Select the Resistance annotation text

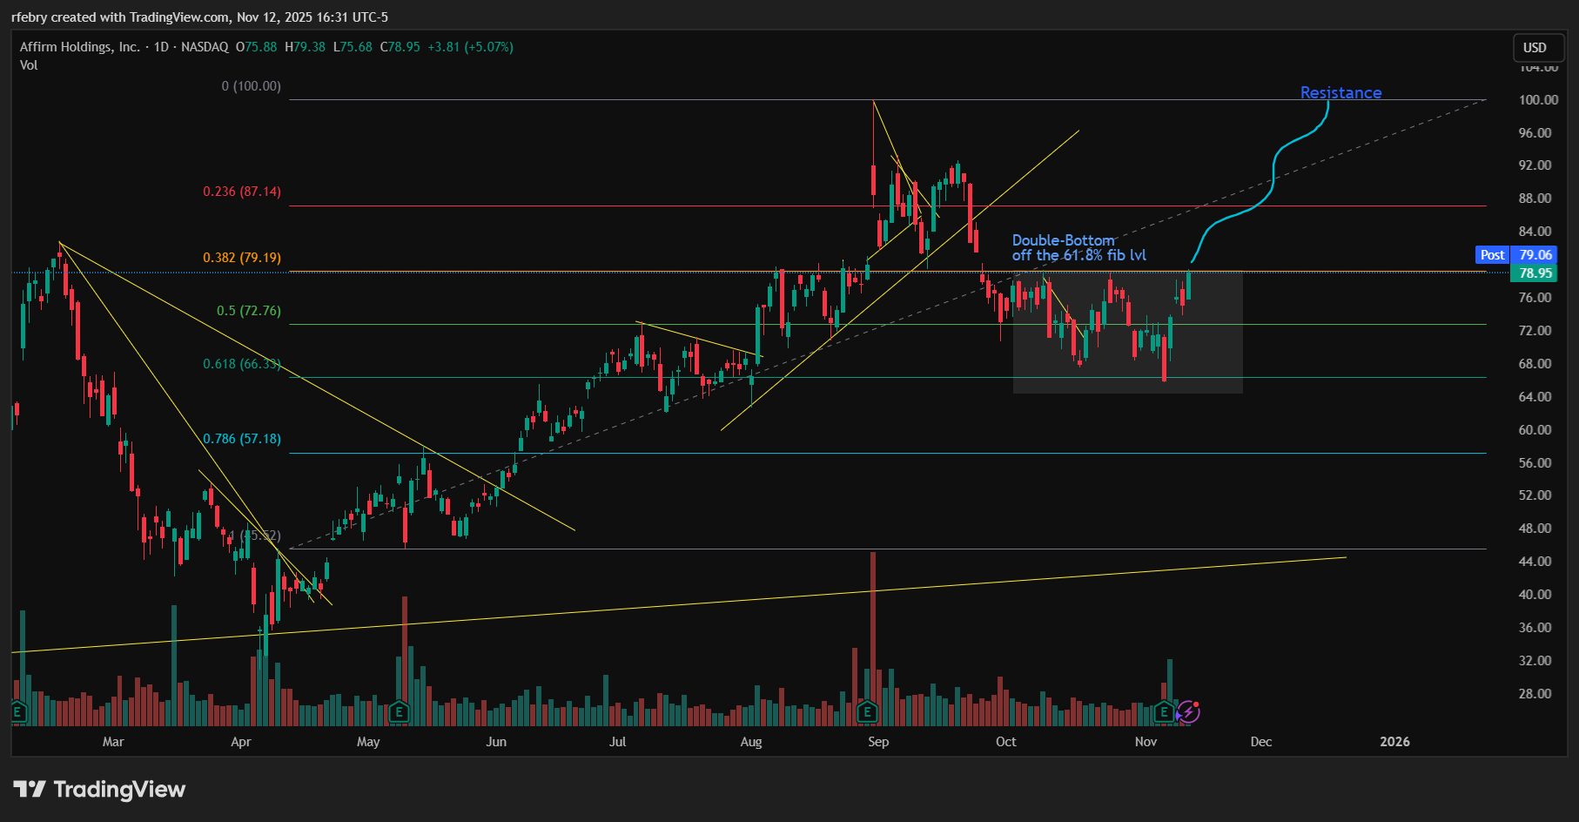point(1340,92)
